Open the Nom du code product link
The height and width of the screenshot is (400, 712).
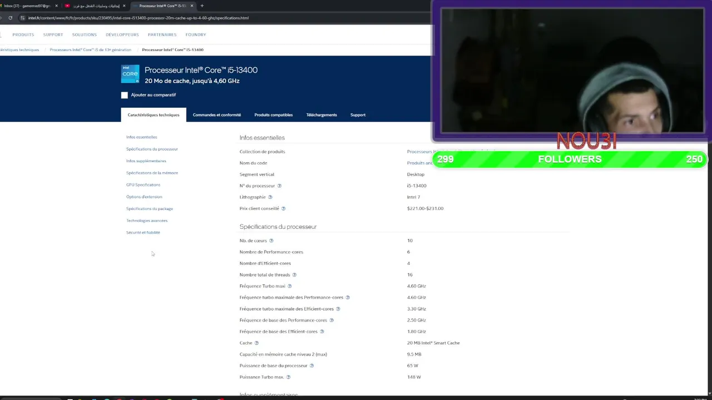pyautogui.click(x=419, y=163)
